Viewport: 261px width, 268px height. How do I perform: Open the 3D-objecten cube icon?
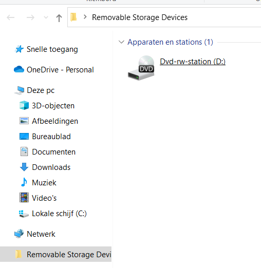24,105
